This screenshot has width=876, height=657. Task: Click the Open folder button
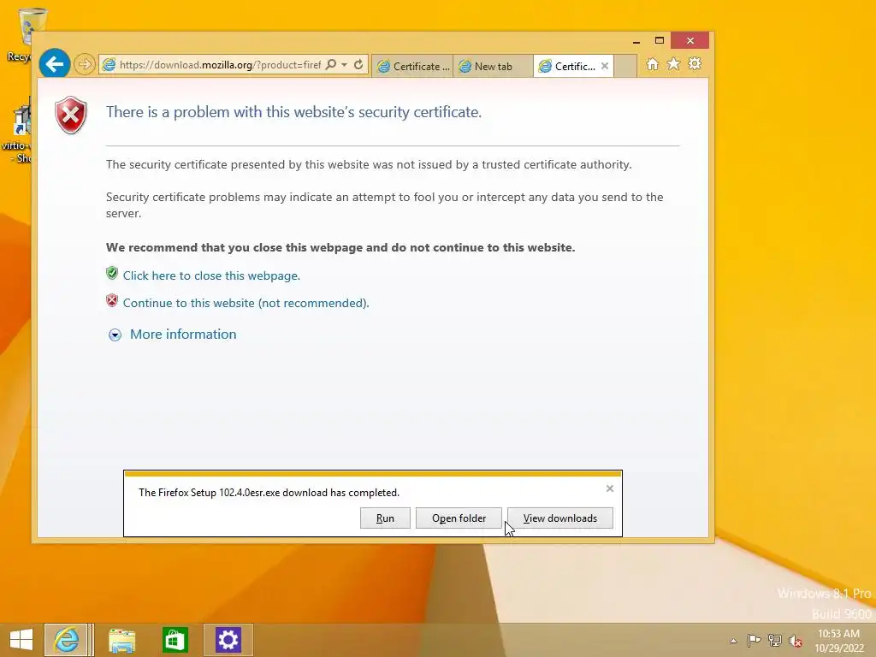point(459,518)
